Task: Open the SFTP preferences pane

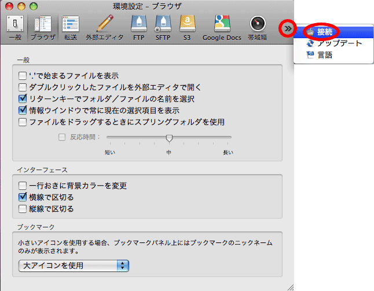Action: click(163, 28)
